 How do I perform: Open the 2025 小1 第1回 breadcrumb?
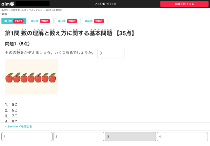click(x=54, y=10)
